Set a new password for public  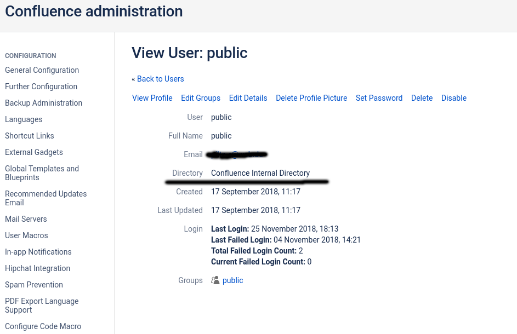379,98
